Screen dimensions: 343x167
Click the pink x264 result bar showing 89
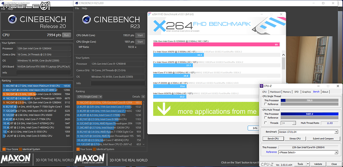point(216,45)
